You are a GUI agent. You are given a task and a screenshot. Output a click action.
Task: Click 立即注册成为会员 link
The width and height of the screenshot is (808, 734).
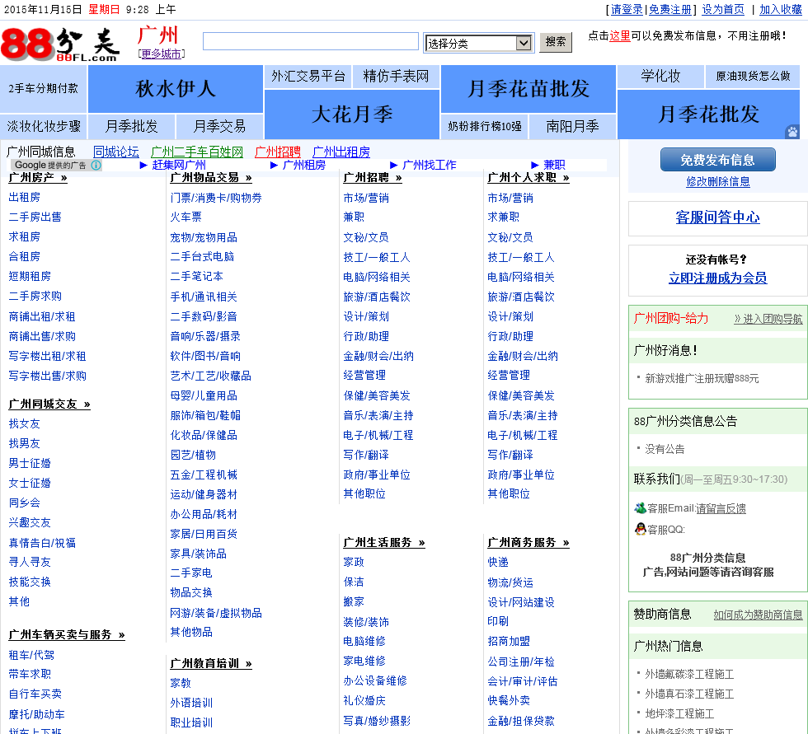point(718,278)
